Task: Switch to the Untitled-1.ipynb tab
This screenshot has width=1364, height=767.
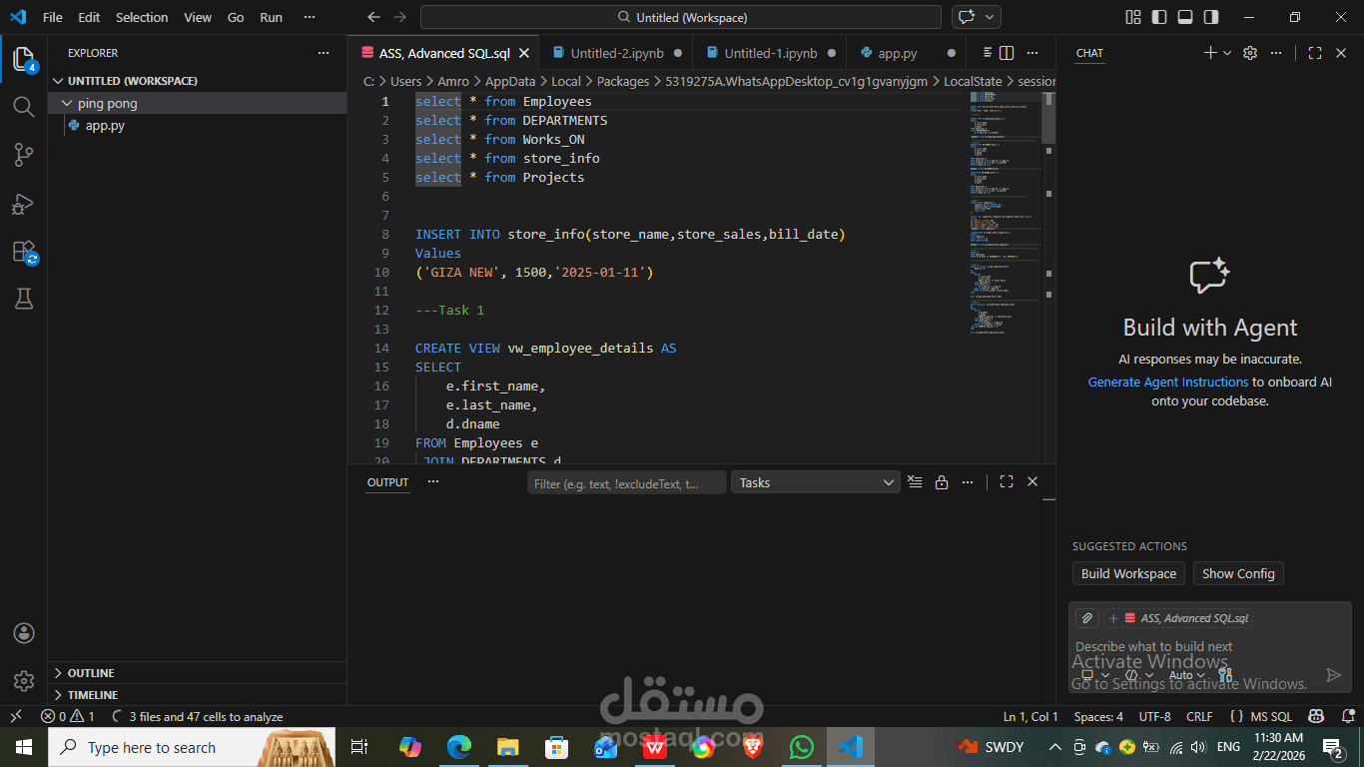Action: pos(771,53)
